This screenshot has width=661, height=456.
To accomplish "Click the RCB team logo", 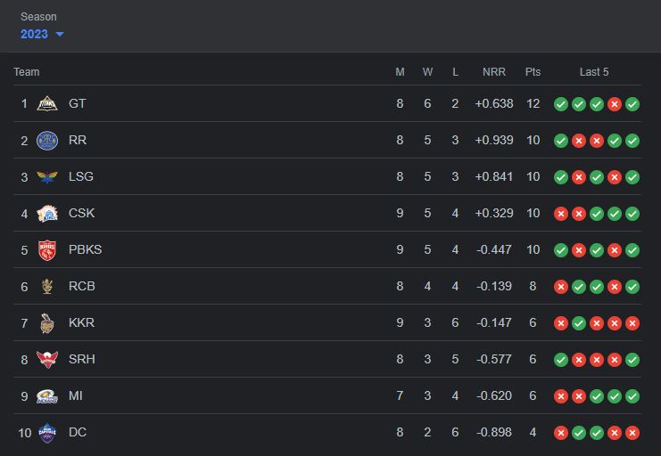I will pos(47,287).
